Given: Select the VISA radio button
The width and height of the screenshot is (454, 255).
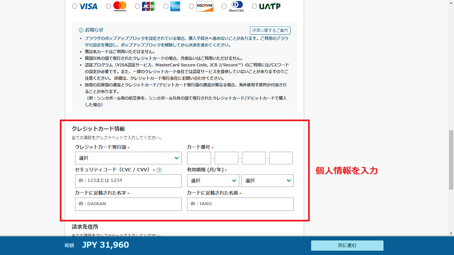Looking at the screenshot, I should point(74,6).
